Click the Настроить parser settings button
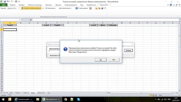This screenshot has width=181, height=102. point(51,8)
